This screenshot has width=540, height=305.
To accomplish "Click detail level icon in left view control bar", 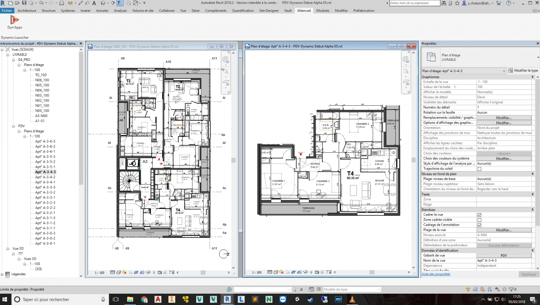I will point(112,273).
